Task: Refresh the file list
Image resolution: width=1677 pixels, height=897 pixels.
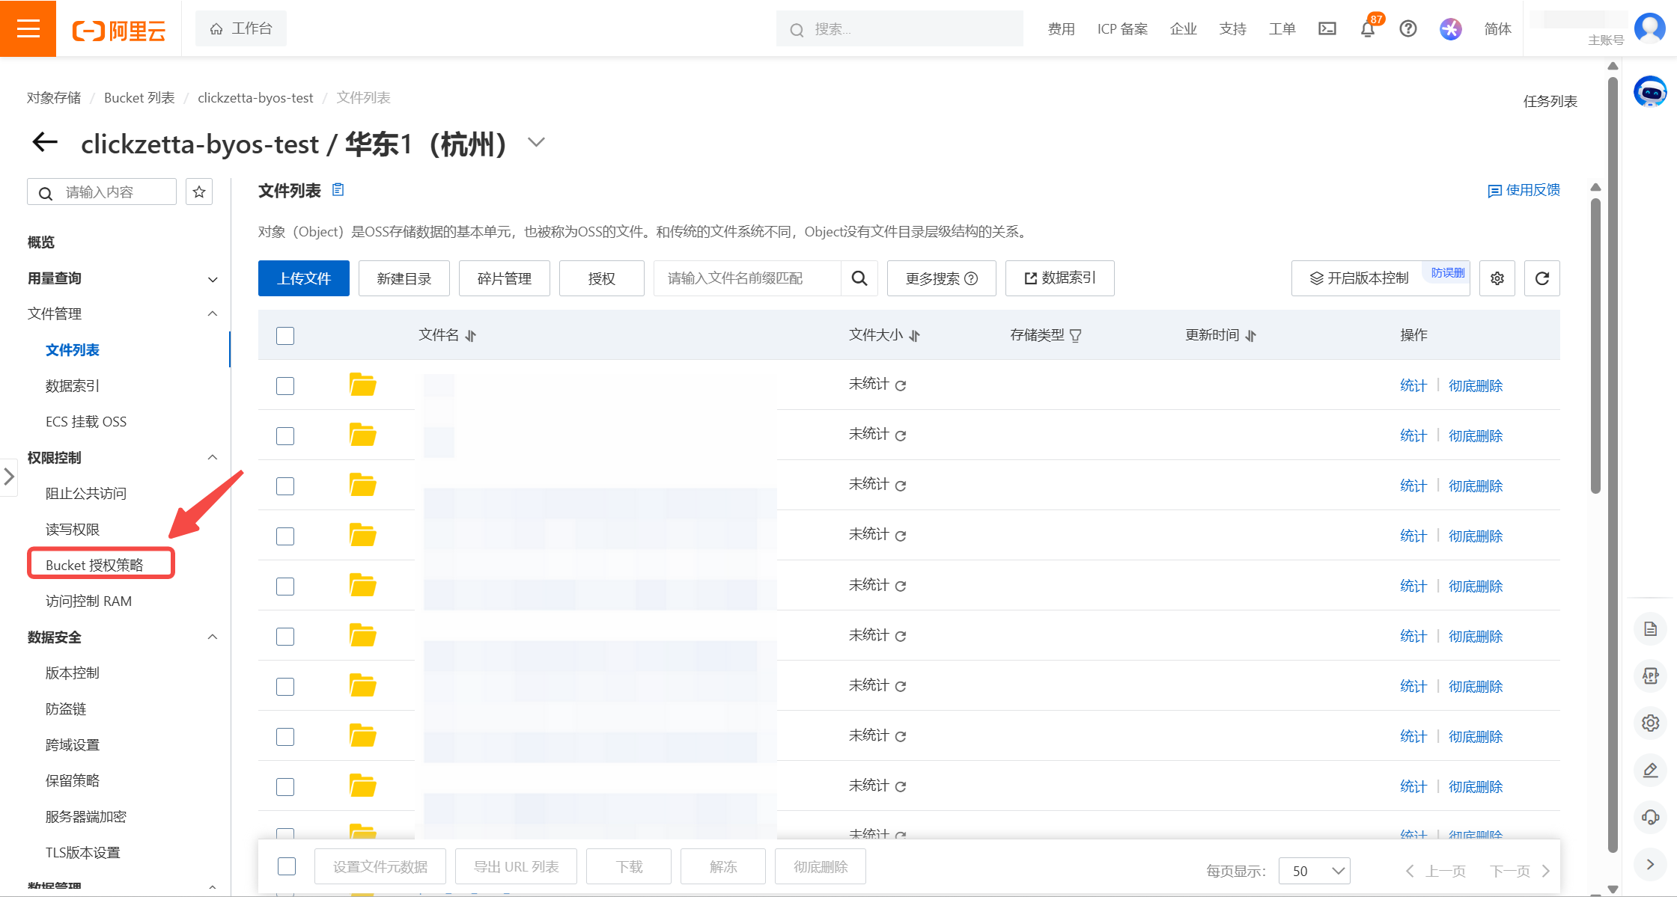Action: point(1541,278)
